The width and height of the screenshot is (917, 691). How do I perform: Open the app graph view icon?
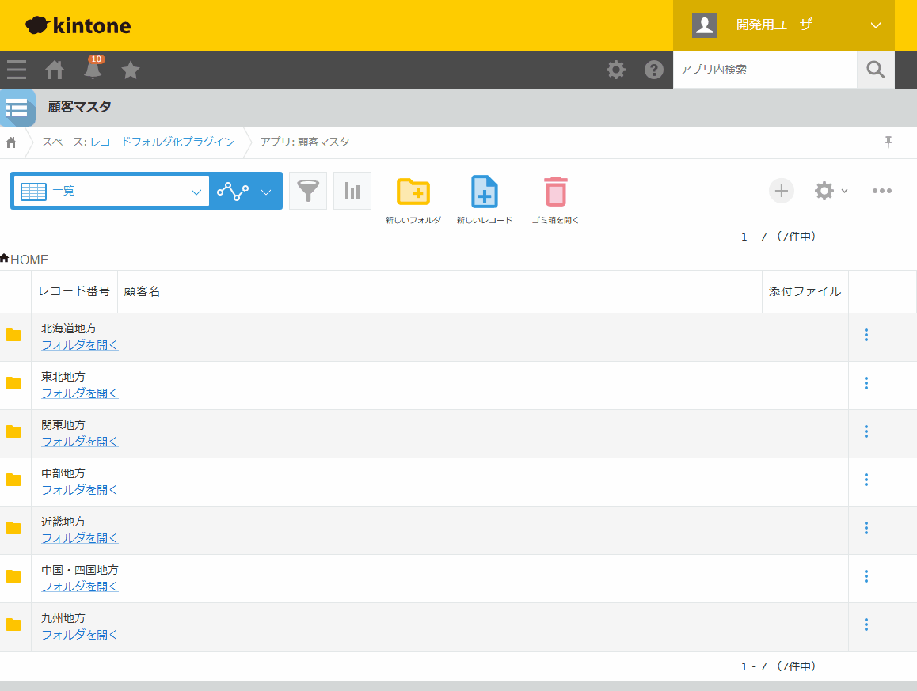click(231, 191)
